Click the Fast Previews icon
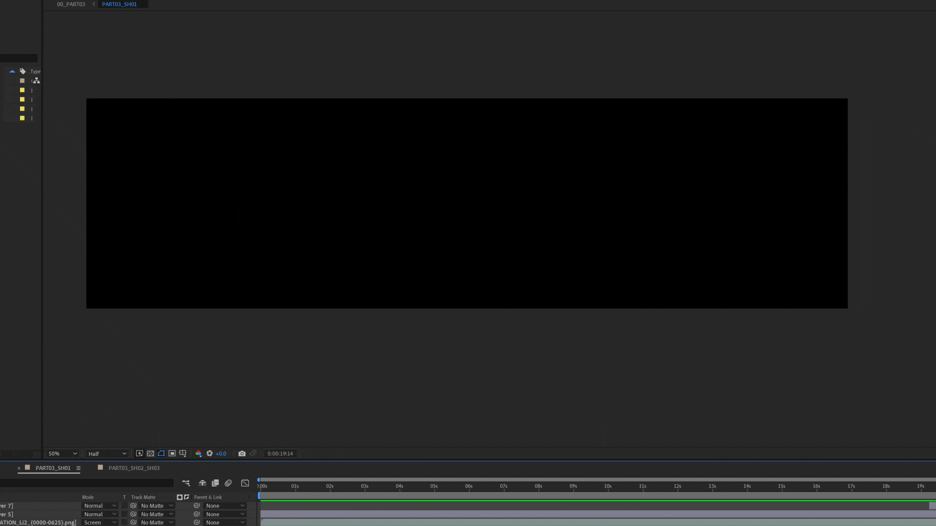This screenshot has height=526, width=936. tap(139, 453)
